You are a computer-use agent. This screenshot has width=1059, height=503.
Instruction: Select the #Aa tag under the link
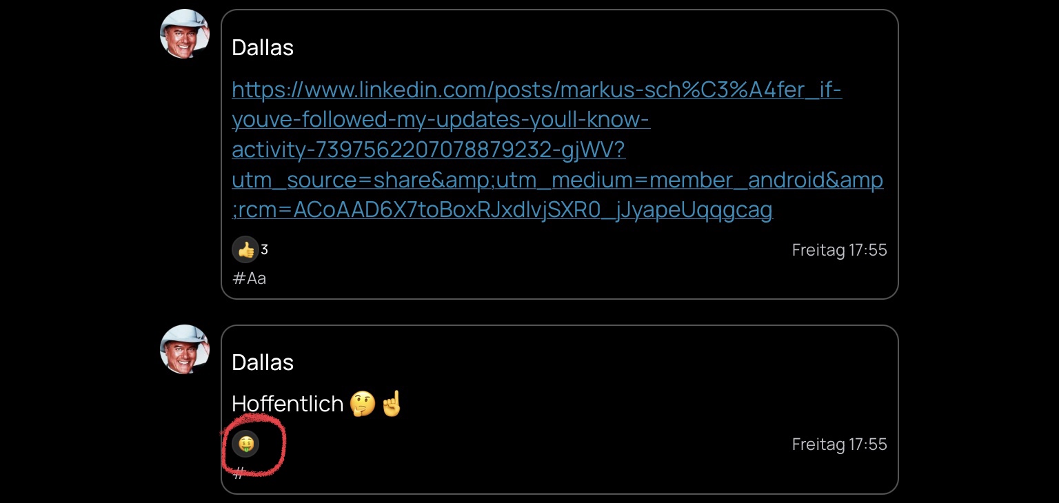[249, 278]
